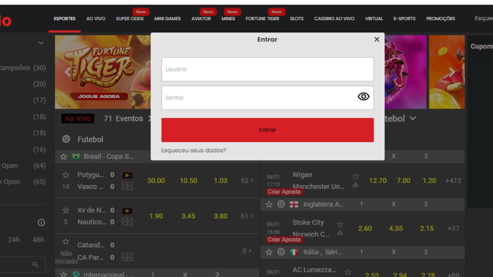Open pitch view icon for Xv vs Nautico

click(x=127, y=222)
